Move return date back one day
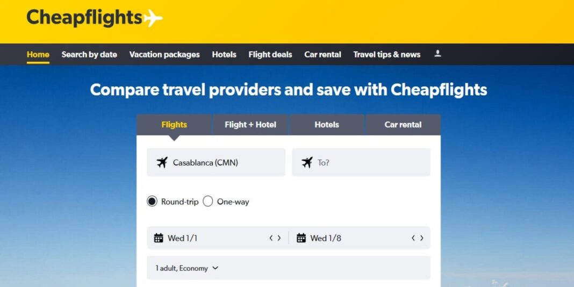The width and height of the screenshot is (574, 287). pyautogui.click(x=413, y=238)
